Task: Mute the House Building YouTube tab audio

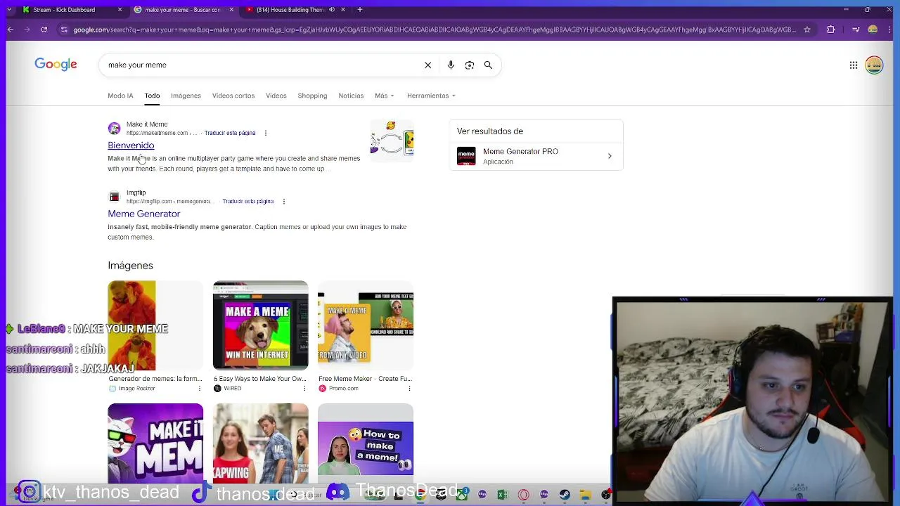Action: [x=333, y=10]
